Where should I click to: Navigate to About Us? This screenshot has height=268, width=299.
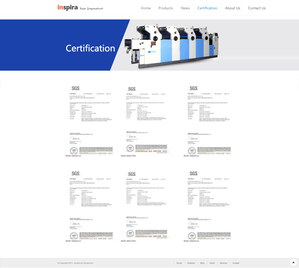pyautogui.click(x=232, y=8)
